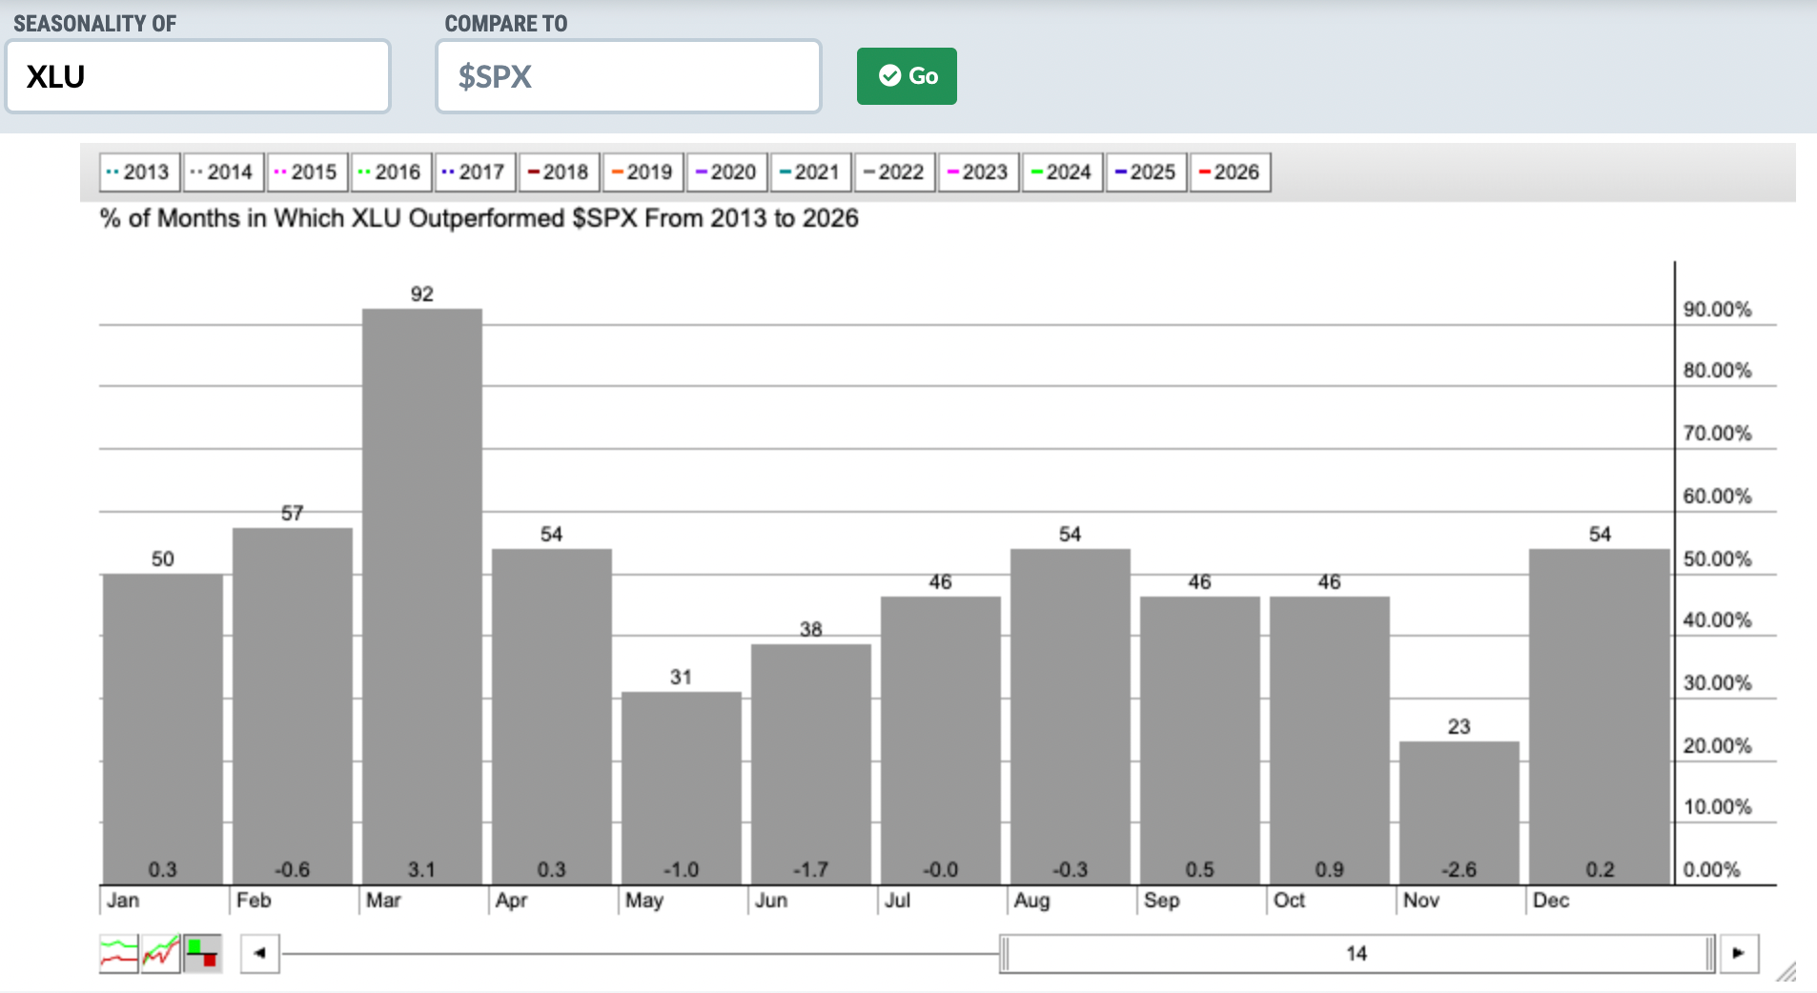Select the cumulative lines chart style icon
Image resolution: width=1817 pixels, height=993 pixels.
coord(159,952)
